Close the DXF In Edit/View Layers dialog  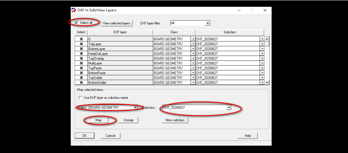[x=265, y=10]
